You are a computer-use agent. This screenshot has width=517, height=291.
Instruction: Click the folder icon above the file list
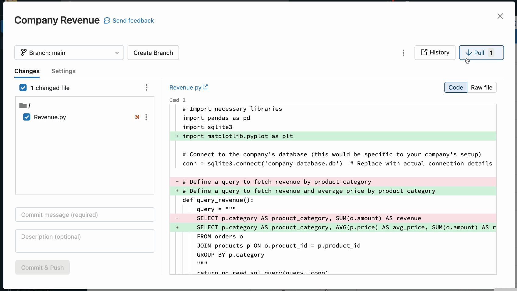pyautogui.click(x=23, y=105)
